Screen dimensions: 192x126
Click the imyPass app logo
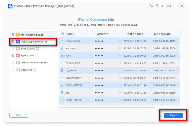10,6
